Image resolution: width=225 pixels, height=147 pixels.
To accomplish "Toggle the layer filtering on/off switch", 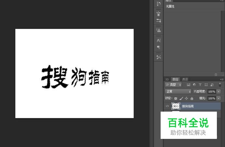I will 220,84.
